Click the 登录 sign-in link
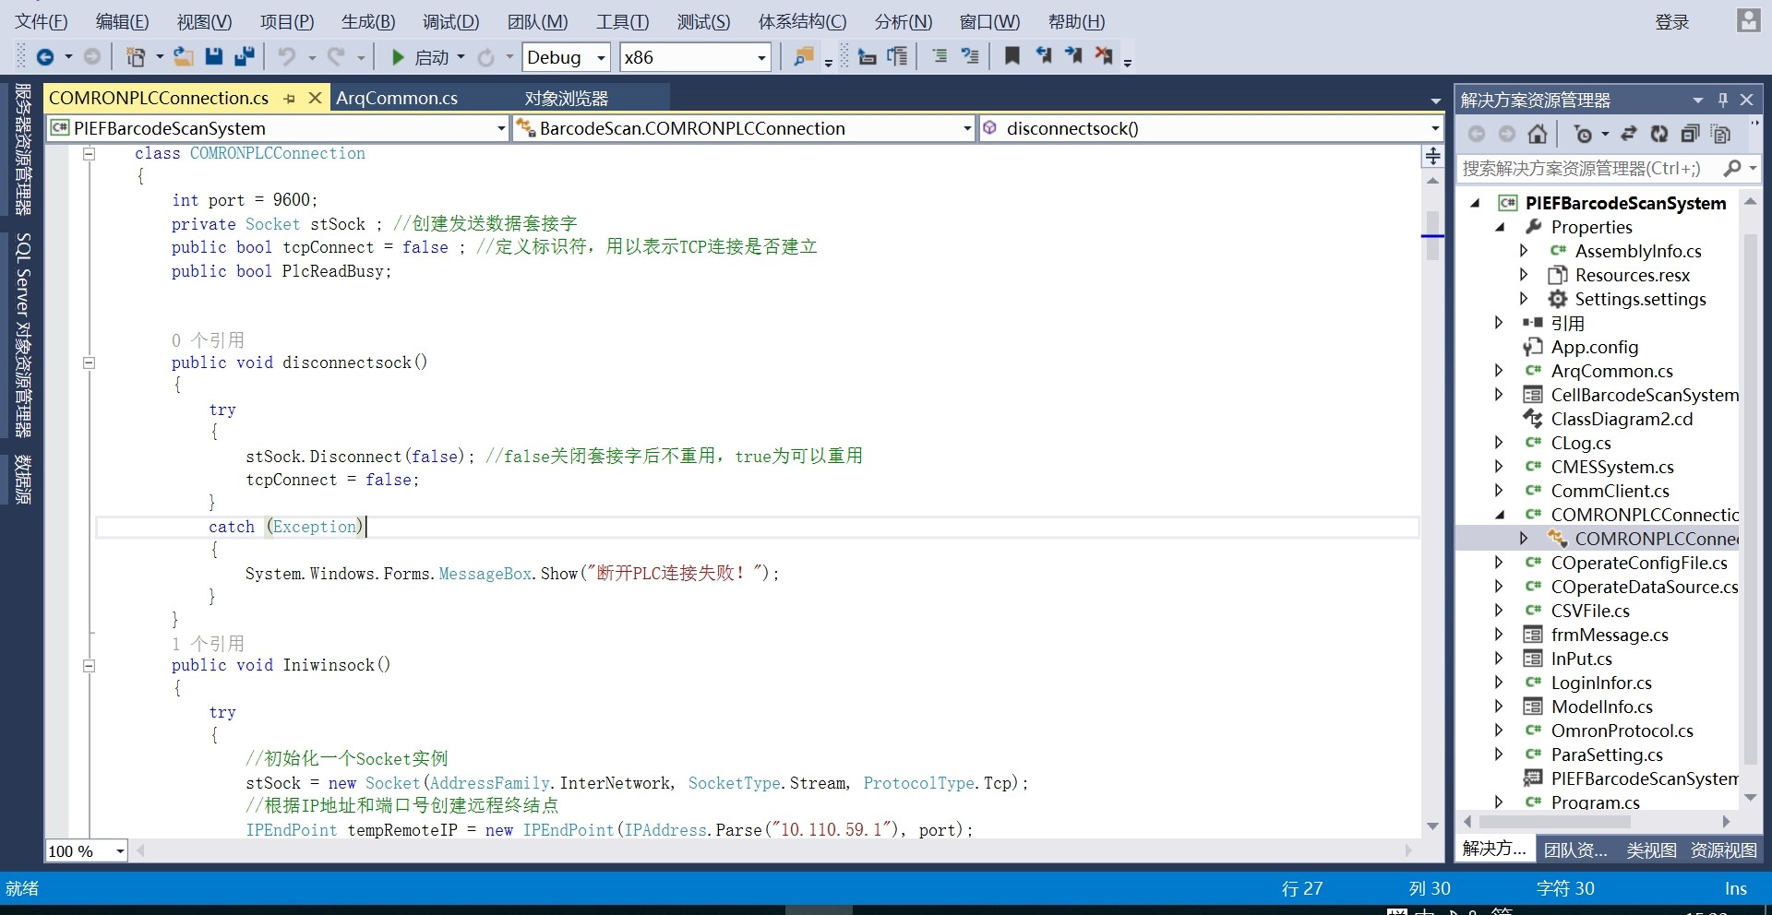This screenshot has height=915, width=1772. tap(1671, 21)
